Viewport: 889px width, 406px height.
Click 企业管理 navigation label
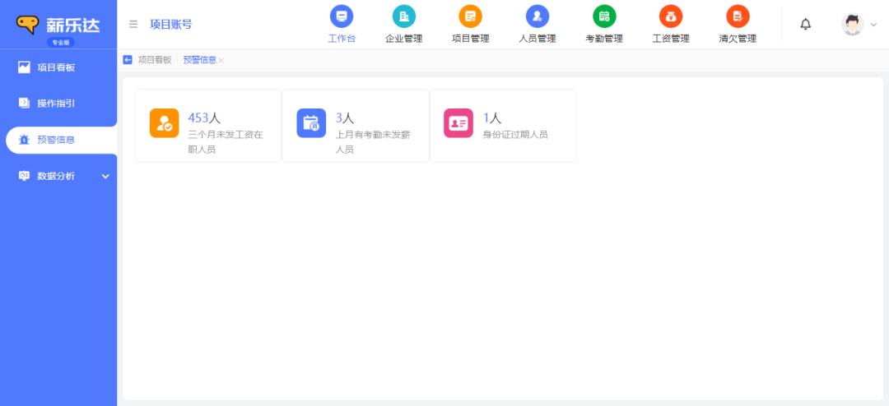403,39
